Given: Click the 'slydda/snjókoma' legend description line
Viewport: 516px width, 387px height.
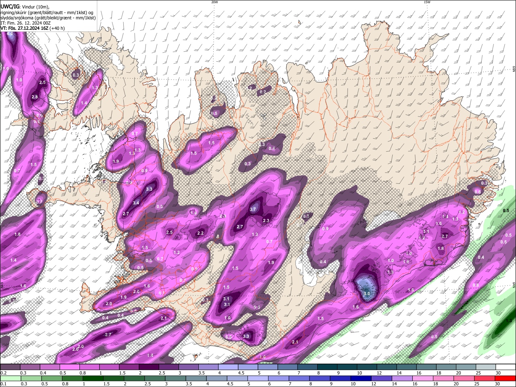Looking at the screenshot, I should point(48,18).
